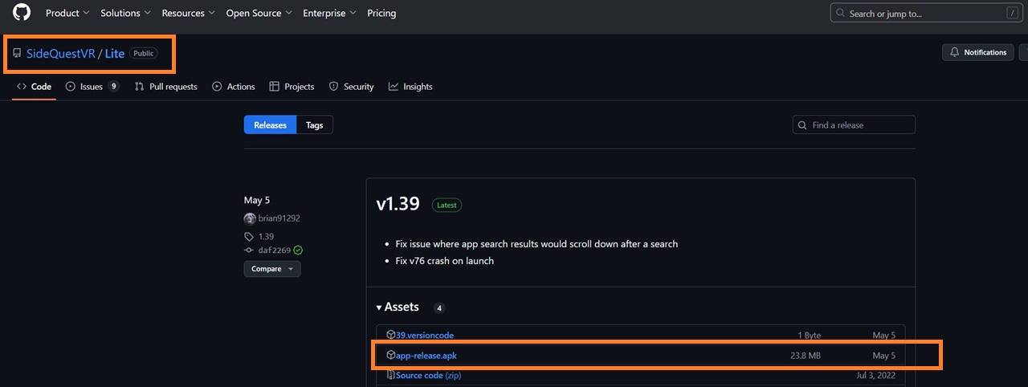Expand the Open Source menu
Image resolution: width=1028 pixels, height=387 pixels.
259,13
